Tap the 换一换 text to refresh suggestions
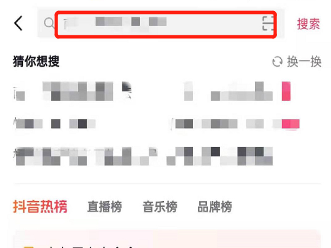 304,62
